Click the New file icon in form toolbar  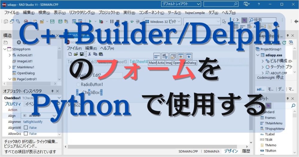coord(70,54)
